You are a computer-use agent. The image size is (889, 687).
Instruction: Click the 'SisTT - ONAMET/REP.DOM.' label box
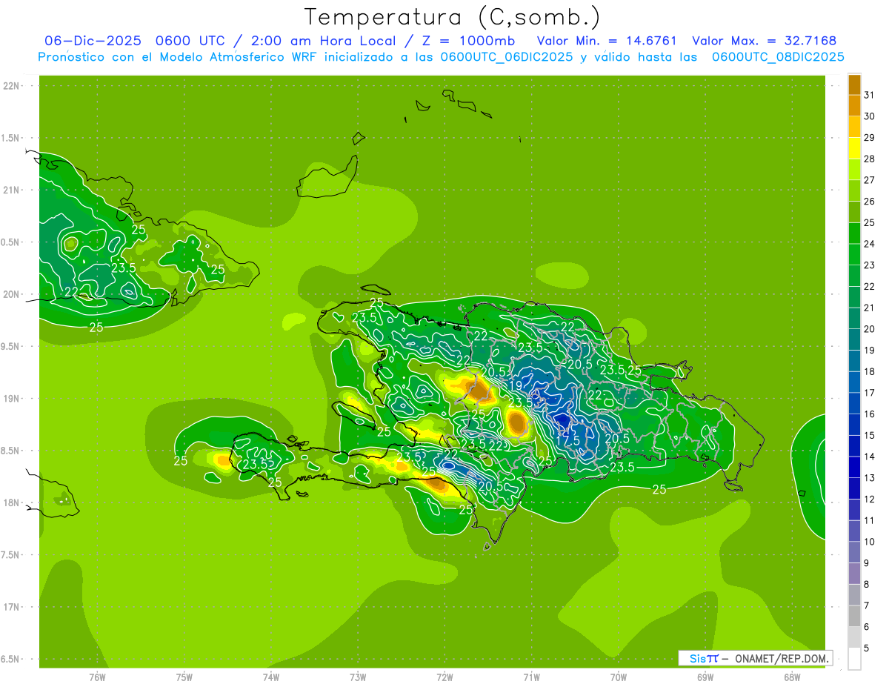(x=755, y=658)
